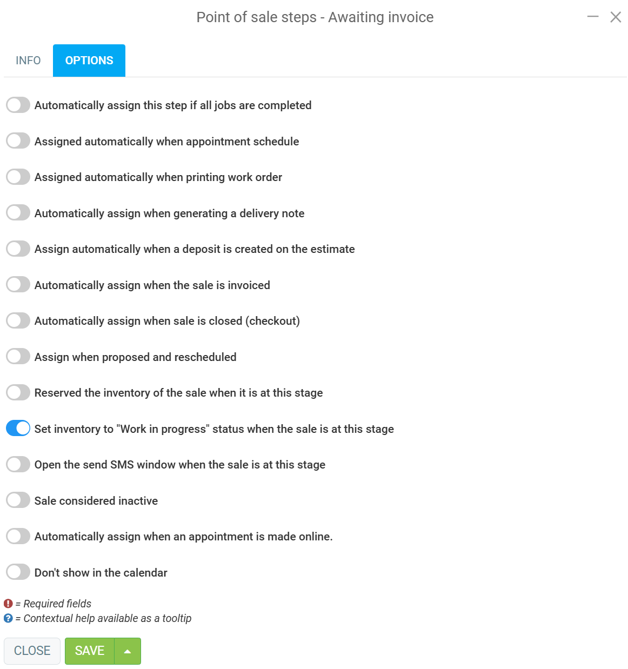Toggle assign when generating delivery note
Screen dimensions: 628x669
[x=18, y=212]
